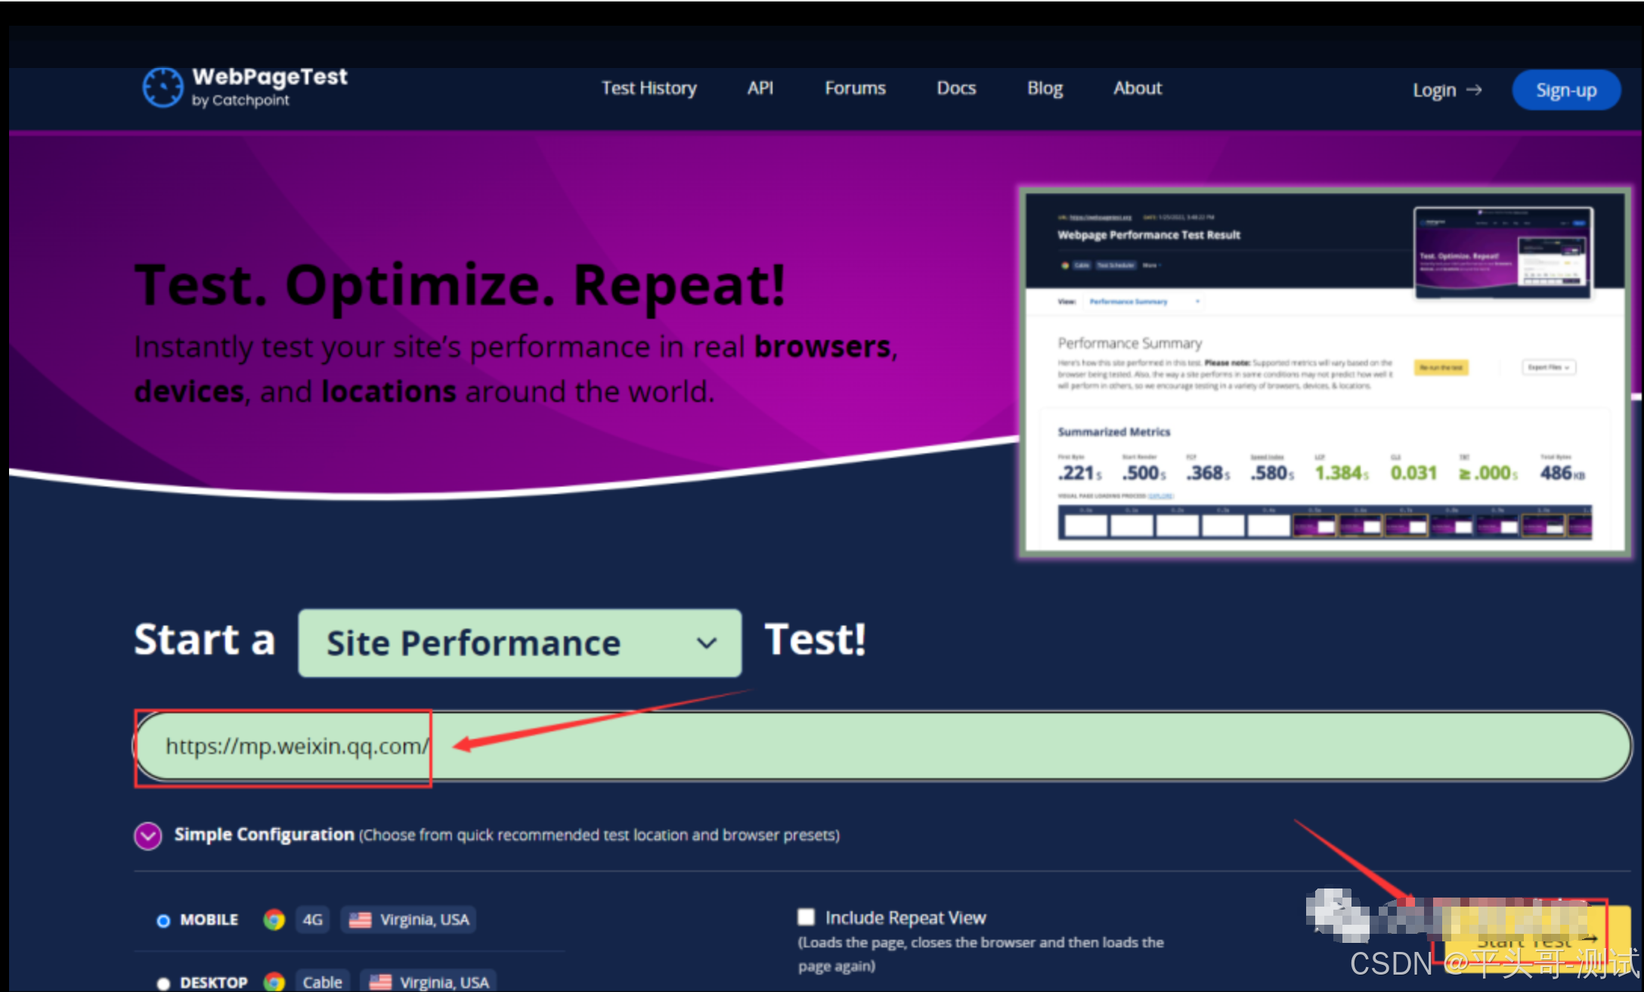
Task: Click Chrome icon in MOBILE row
Action: coord(274,919)
